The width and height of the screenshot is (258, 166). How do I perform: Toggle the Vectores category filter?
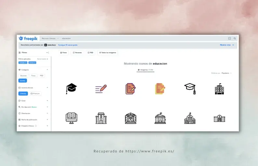(x=23, y=76)
